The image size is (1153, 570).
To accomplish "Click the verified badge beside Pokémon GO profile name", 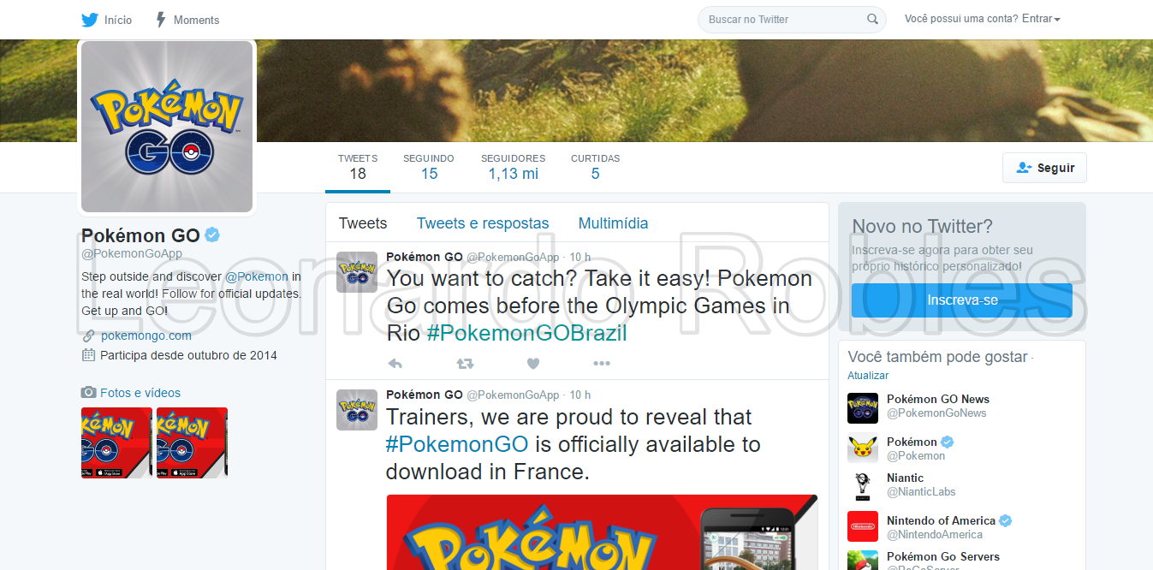I will pos(212,235).
